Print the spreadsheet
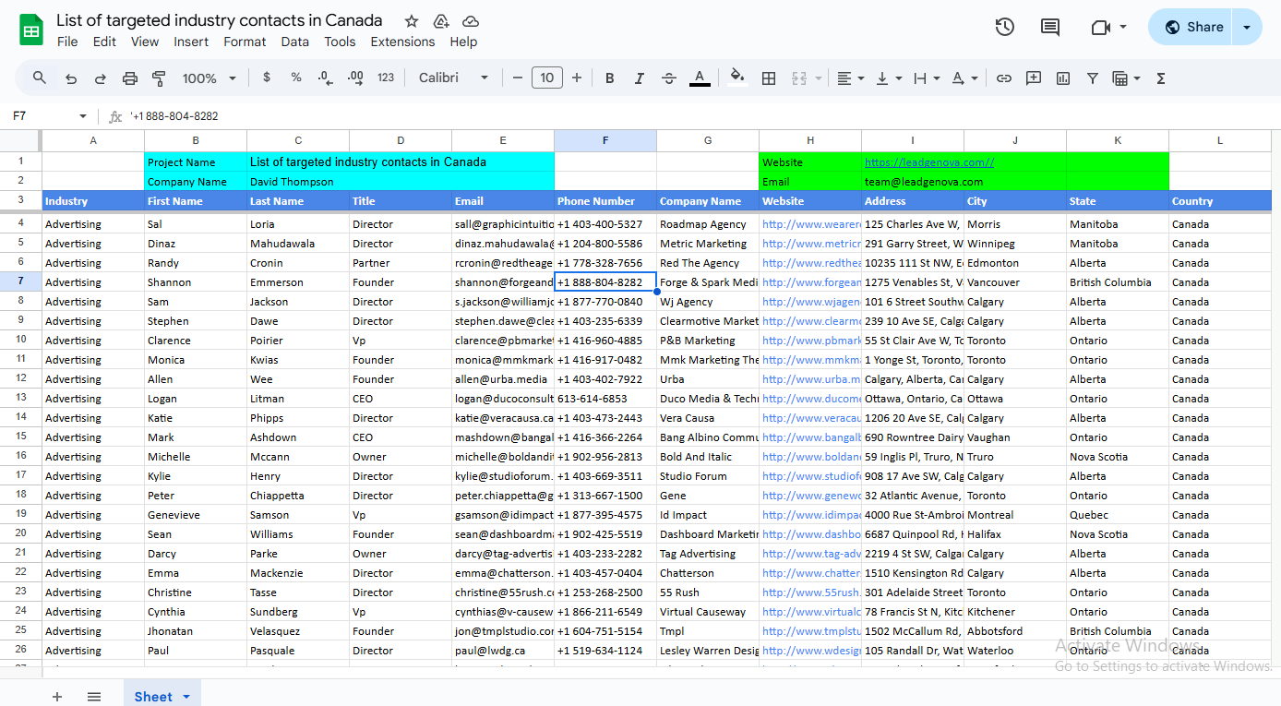The height and width of the screenshot is (706, 1281). click(130, 78)
